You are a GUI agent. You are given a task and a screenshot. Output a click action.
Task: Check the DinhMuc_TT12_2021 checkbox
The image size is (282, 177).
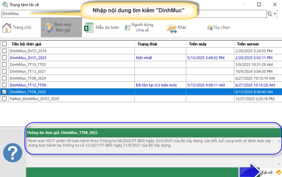(4, 71)
